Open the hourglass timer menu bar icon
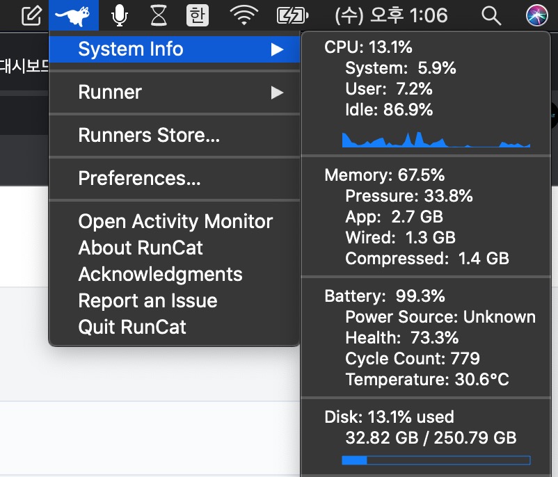This screenshot has height=477, width=558. click(159, 16)
